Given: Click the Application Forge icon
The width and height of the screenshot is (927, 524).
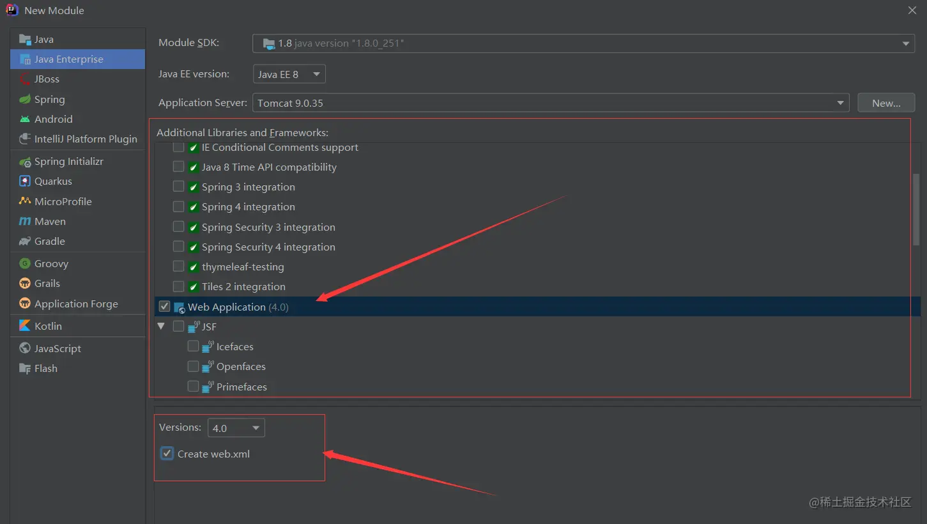Looking at the screenshot, I should [25, 304].
